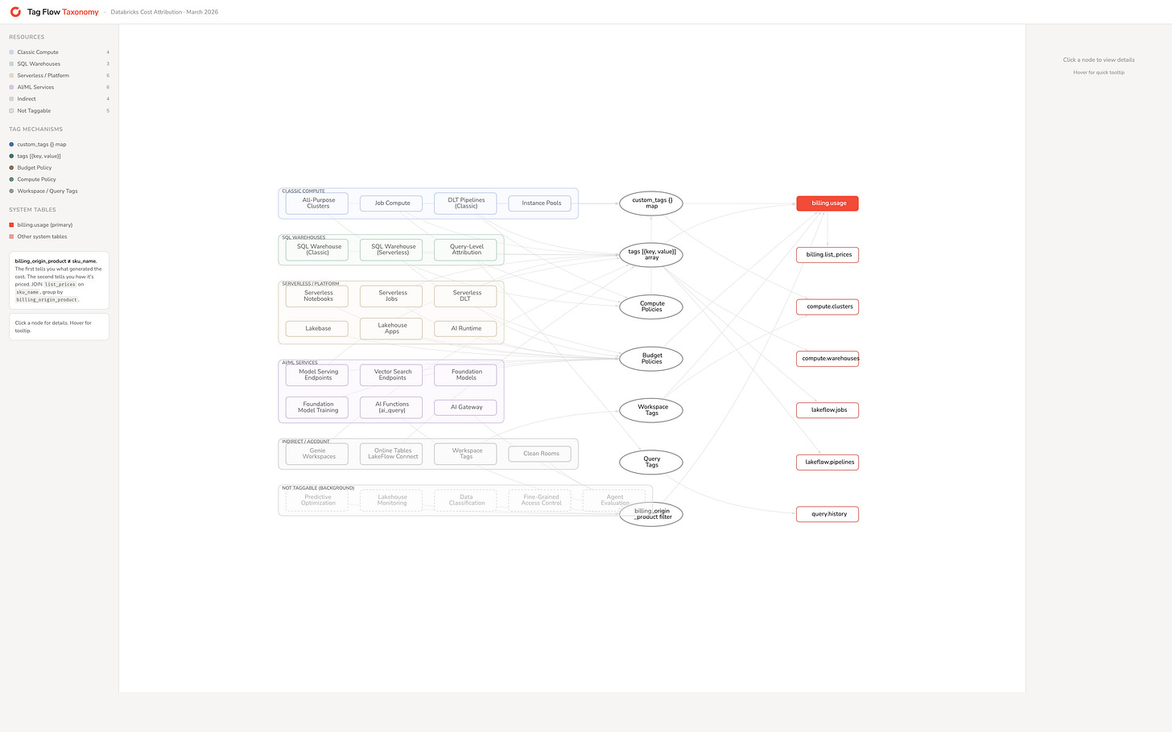Select SQL Warehouses in Resources legend
1172x732 pixels.
pyautogui.click(x=59, y=64)
